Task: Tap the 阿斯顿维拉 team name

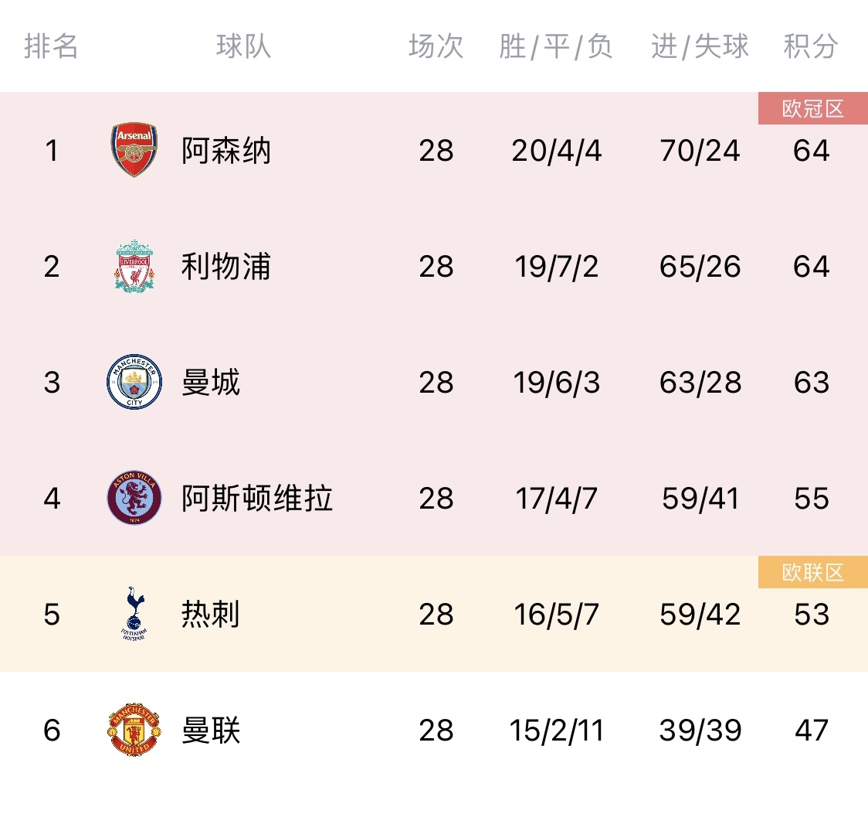Action: pos(257,498)
